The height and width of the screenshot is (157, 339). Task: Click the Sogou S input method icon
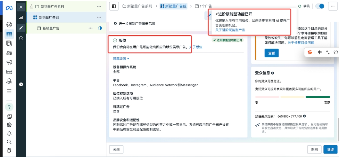(310, 52)
